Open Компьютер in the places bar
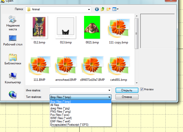This screenshot has height=132, width=183. pyautogui.click(x=13, y=78)
